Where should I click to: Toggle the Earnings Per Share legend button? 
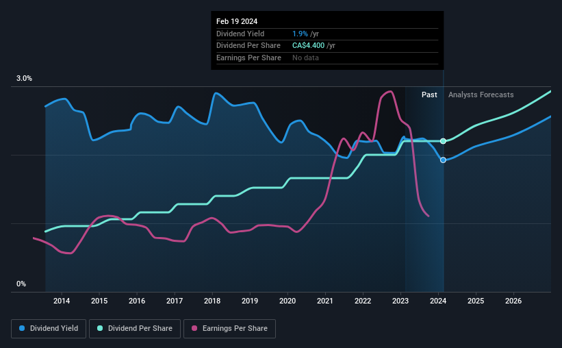[x=229, y=329]
